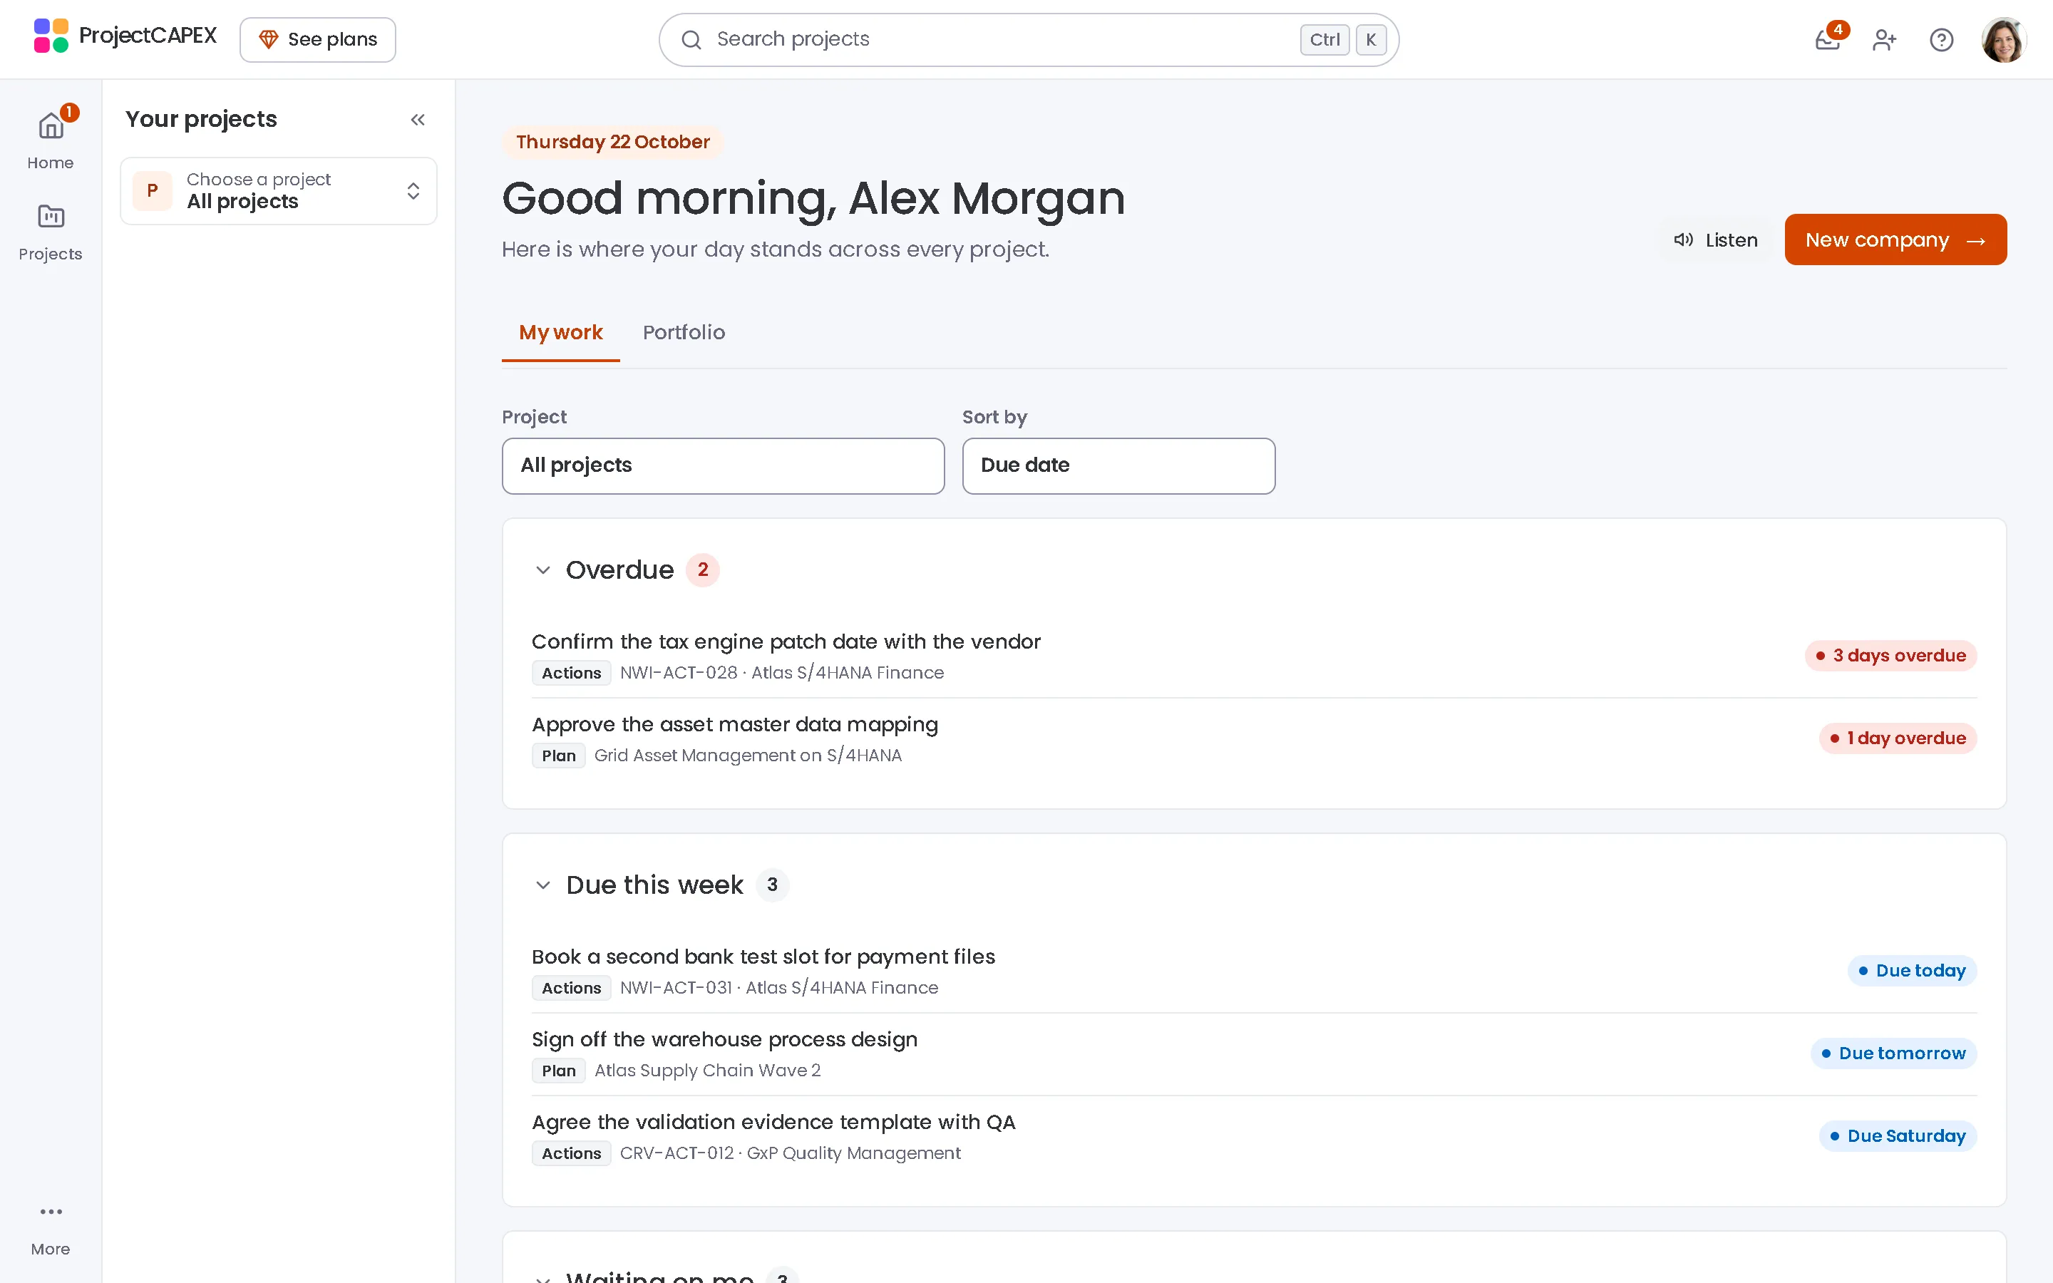Click Actions tag on NWI-ACT-031 row
The width and height of the screenshot is (2053, 1283).
(x=572, y=988)
